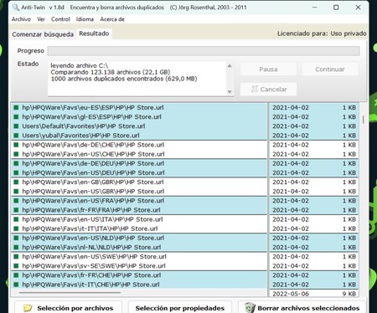
Task: Open the Ver menu
Action: click(41, 19)
